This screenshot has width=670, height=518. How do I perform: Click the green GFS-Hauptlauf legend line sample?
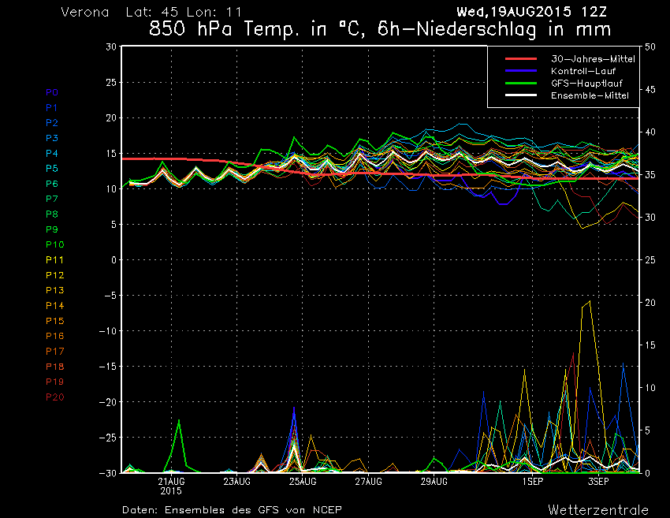coord(521,83)
